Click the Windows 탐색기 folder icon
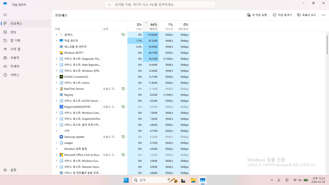 61,53
